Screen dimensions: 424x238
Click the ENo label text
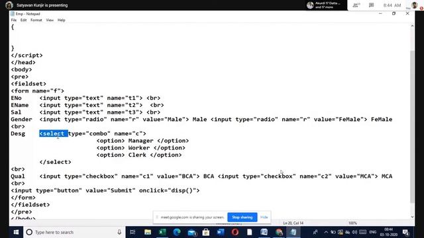(16, 98)
